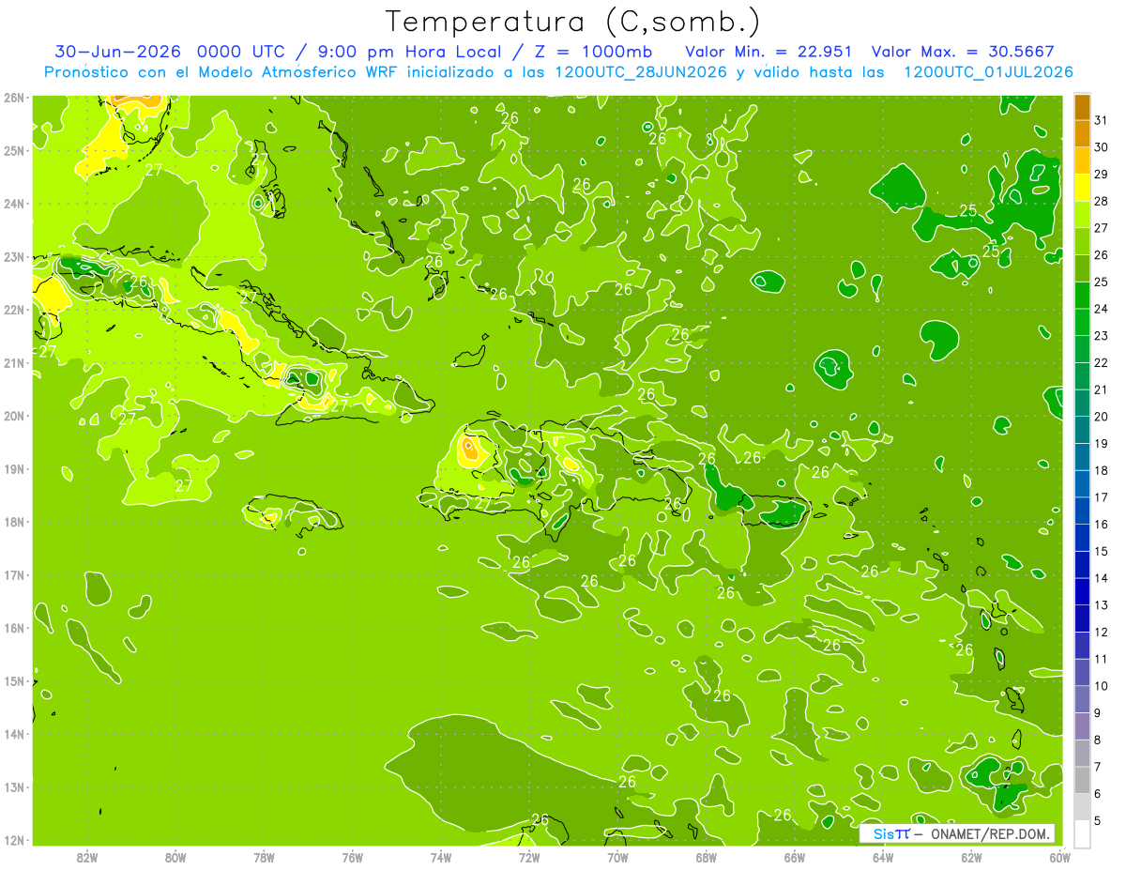The width and height of the screenshot is (1126, 870).
Task: Click the "12N" latitude axis label
Action: pos(14,840)
